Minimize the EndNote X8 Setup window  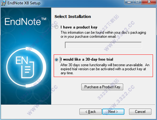(129, 2)
